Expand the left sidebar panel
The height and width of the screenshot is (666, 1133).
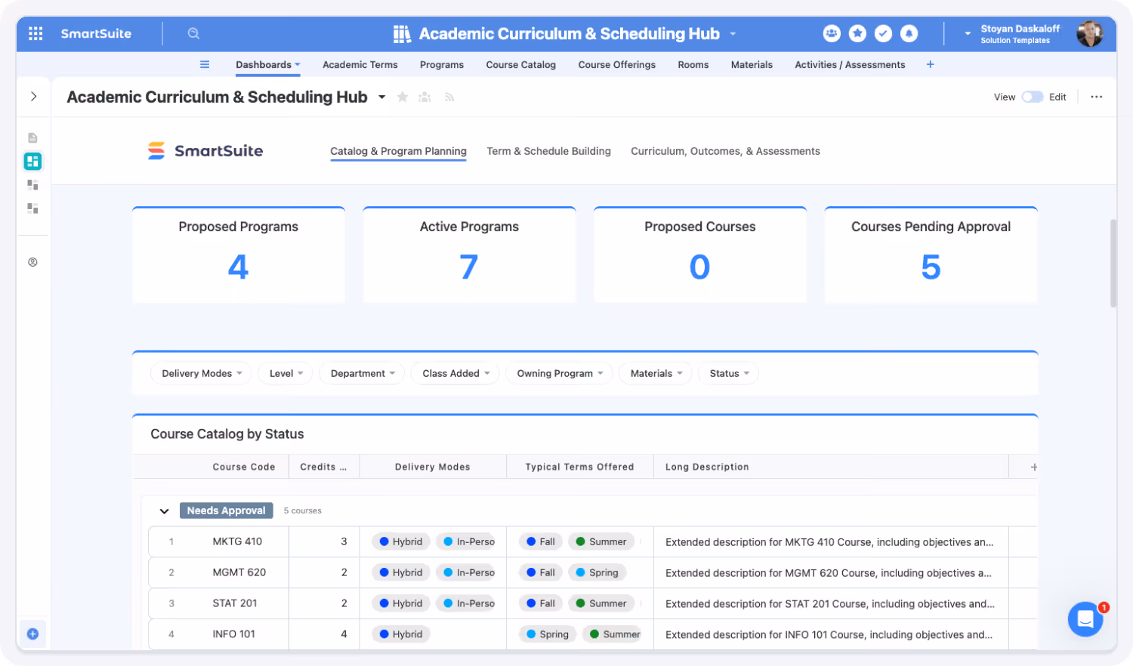click(x=33, y=97)
